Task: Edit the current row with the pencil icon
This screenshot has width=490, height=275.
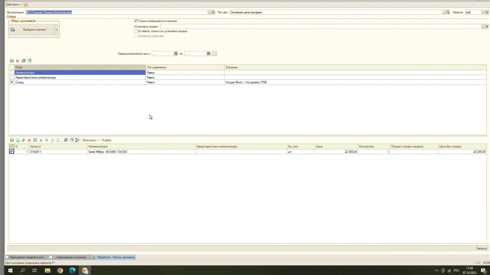Action: pyautogui.click(x=23, y=140)
